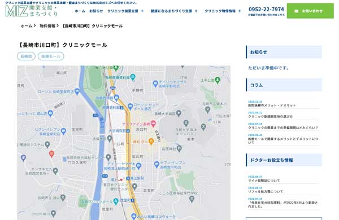
Task: Click the ローソン セントポール通店 pin
Action: coord(130,106)
